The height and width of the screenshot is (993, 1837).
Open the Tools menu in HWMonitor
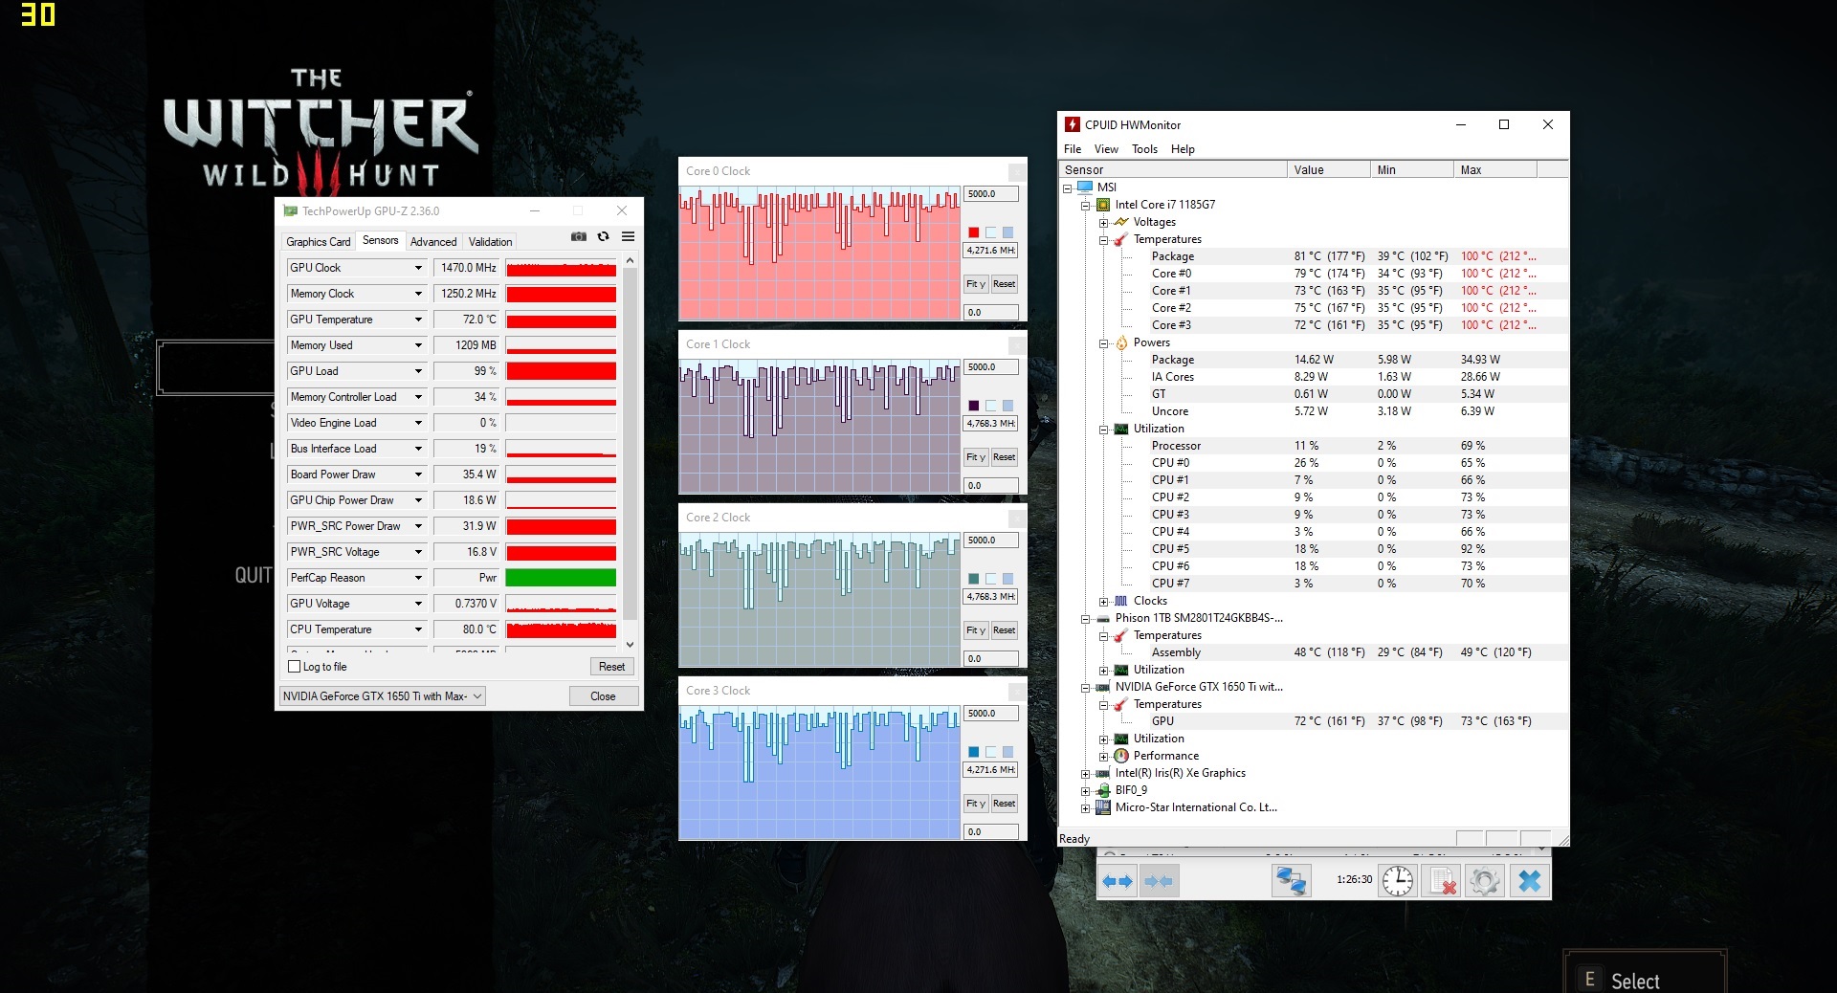[1144, 149]
